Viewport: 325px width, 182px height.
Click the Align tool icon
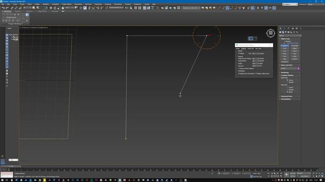(x=131, y=8)
